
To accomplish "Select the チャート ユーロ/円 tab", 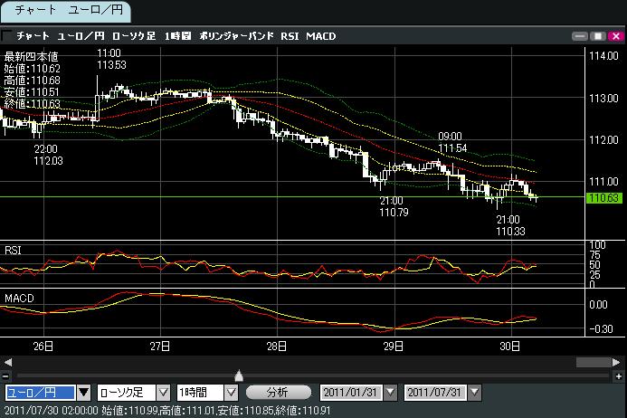I will [65, 12].
